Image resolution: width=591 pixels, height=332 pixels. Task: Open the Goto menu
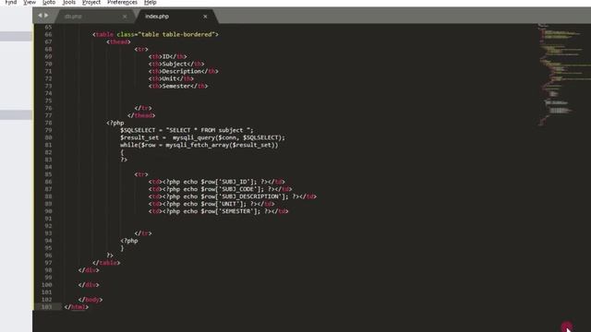[49, 2]
